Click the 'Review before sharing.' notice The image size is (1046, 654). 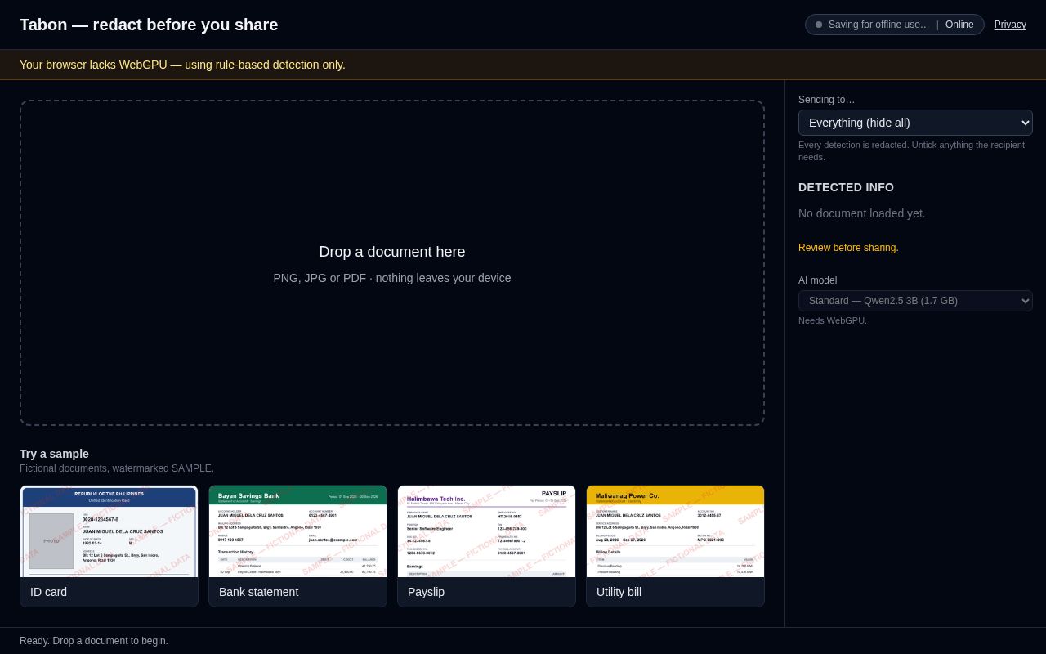tap(848, 248)
